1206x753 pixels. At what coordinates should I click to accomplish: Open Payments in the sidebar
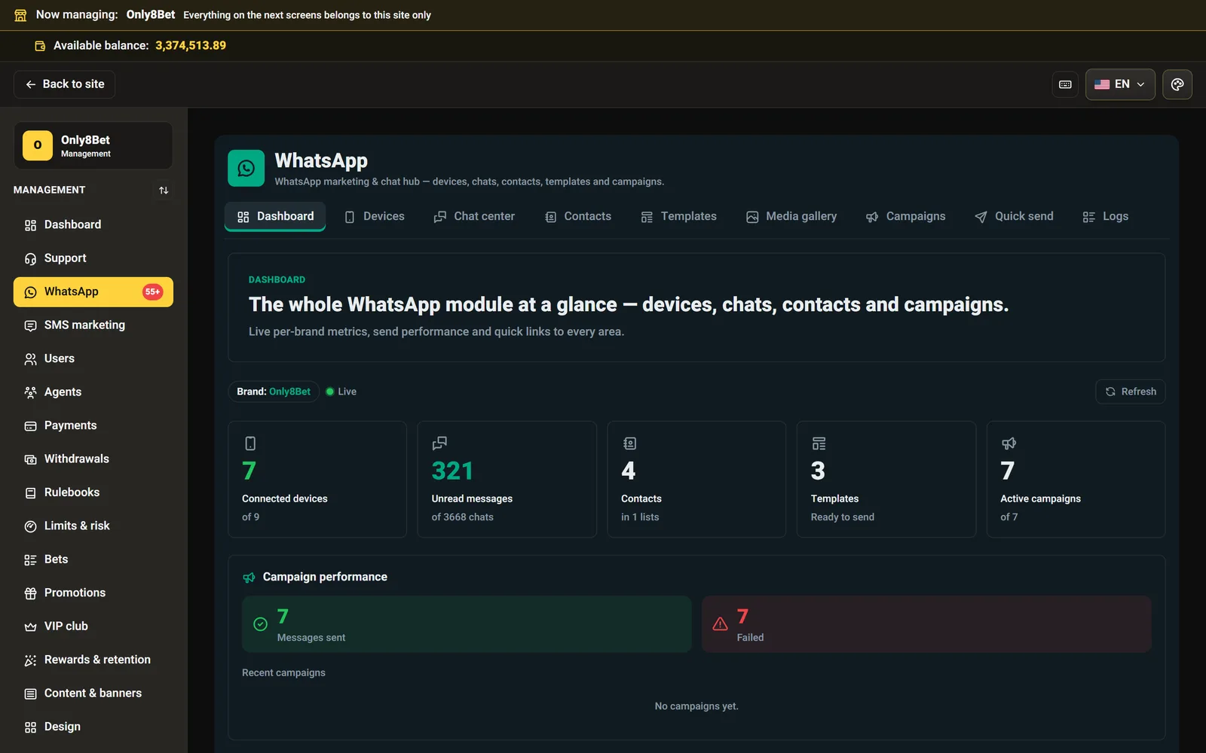click(93, 425)
